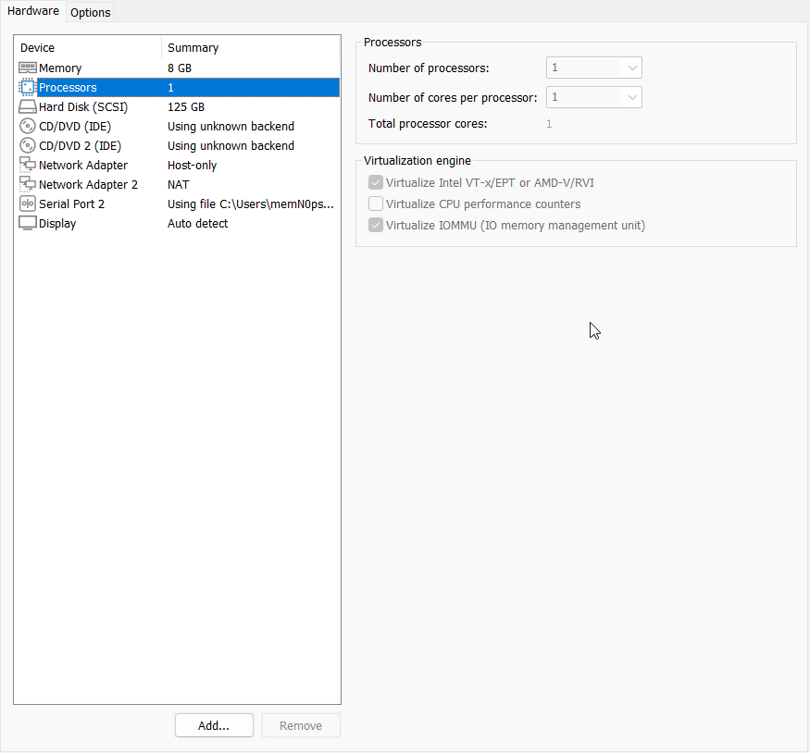Toggle Virtualize Intel VT-x/EPT or AMD-V/RVI

coord(376,182)
